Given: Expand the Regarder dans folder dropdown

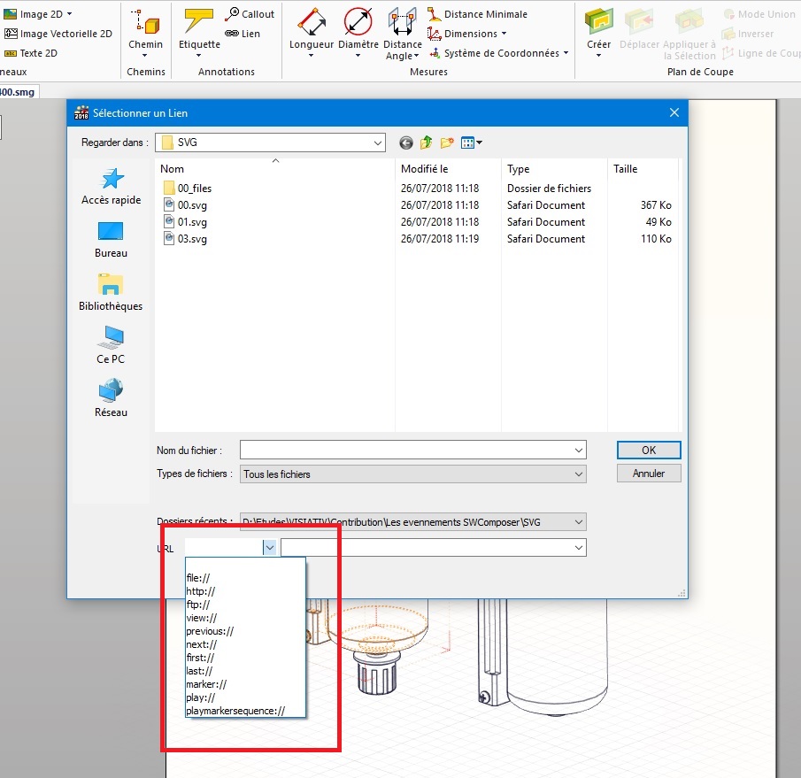Looking at the screenshot, I should click(378, 143).
